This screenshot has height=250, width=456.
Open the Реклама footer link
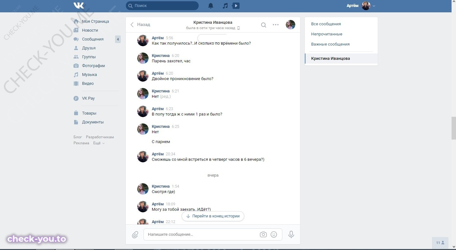click(81, 143)
